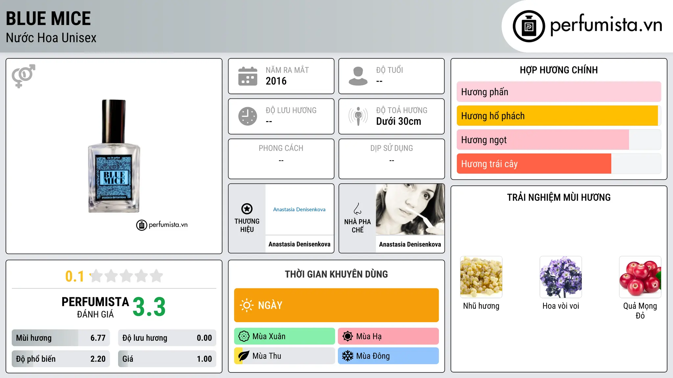The height and width of the screenshot is (378, 673).
Task: Click the TRẢI NGHIỆM MÙI HƯƠNG heading
Action: tap(559, 198)
